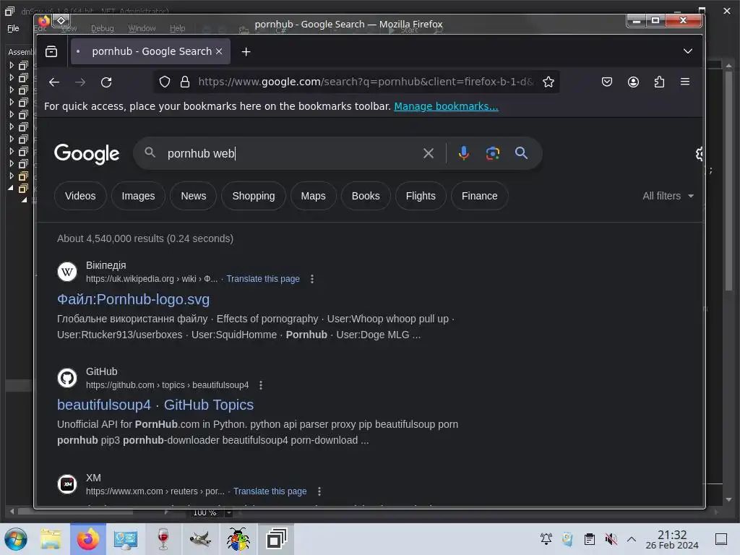Filter results by Finance
The width and height of the screenshot is (740, 555).
(480, 196)
